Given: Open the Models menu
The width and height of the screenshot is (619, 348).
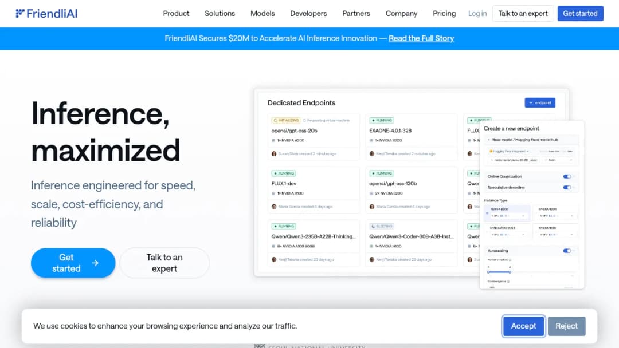Looking at the screenshot, I should pos(263,13).
